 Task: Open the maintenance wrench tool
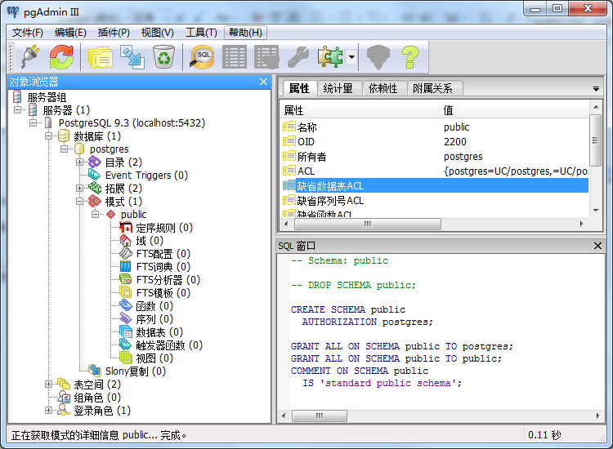click(x=298, y=57)
